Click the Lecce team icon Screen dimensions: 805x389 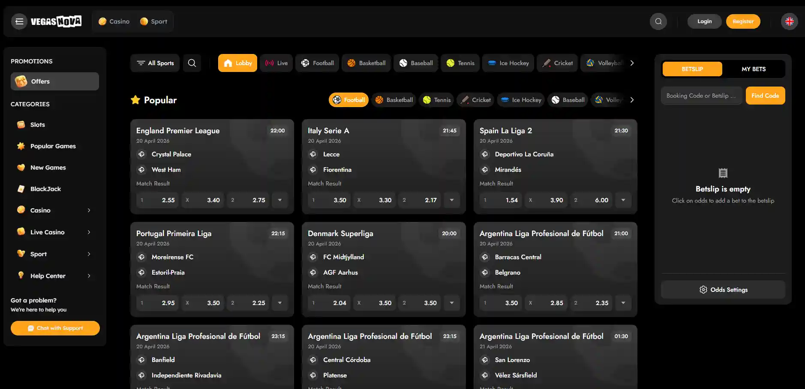point(313,154)
